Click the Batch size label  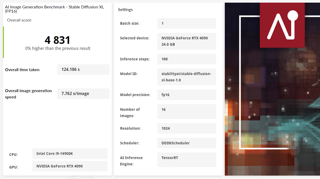click(x=130, y=23)
